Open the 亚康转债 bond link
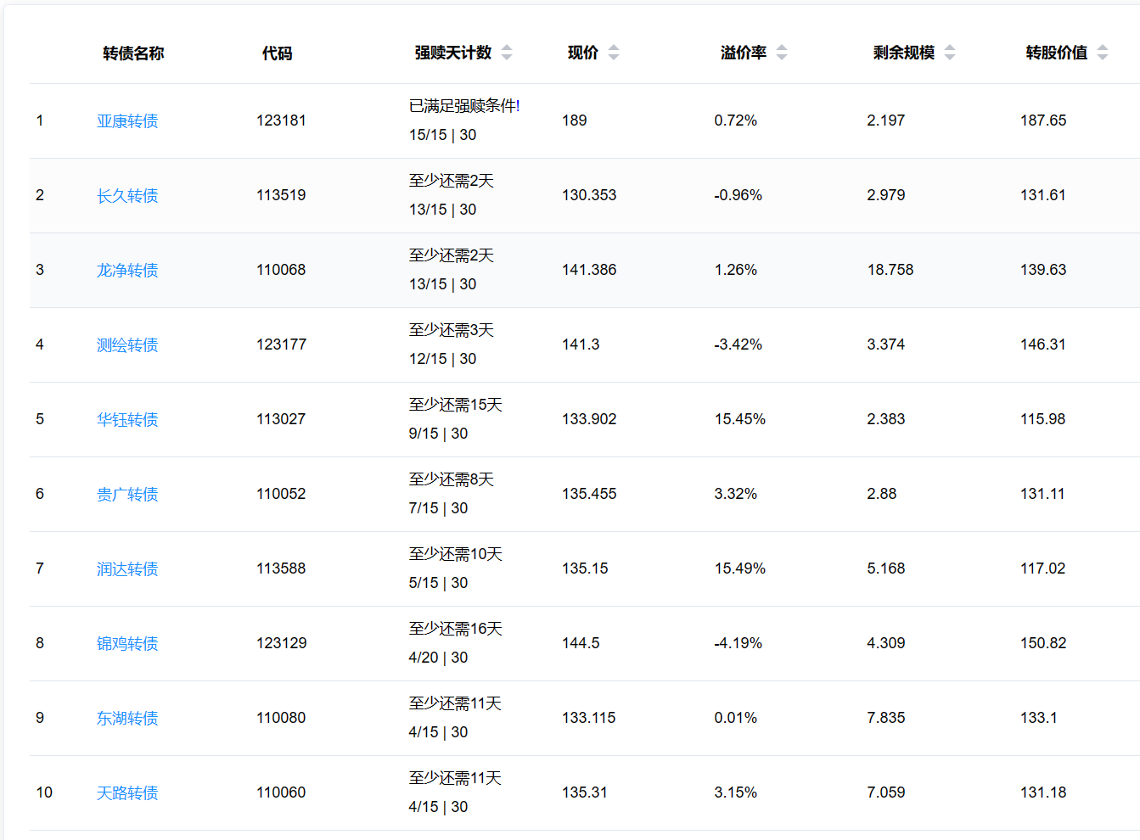The height and width of the screenshot is (840, 1140). click(127, 121)
